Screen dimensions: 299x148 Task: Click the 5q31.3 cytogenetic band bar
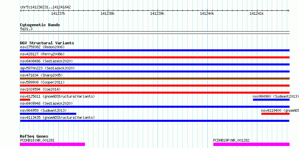click(155, 33)
